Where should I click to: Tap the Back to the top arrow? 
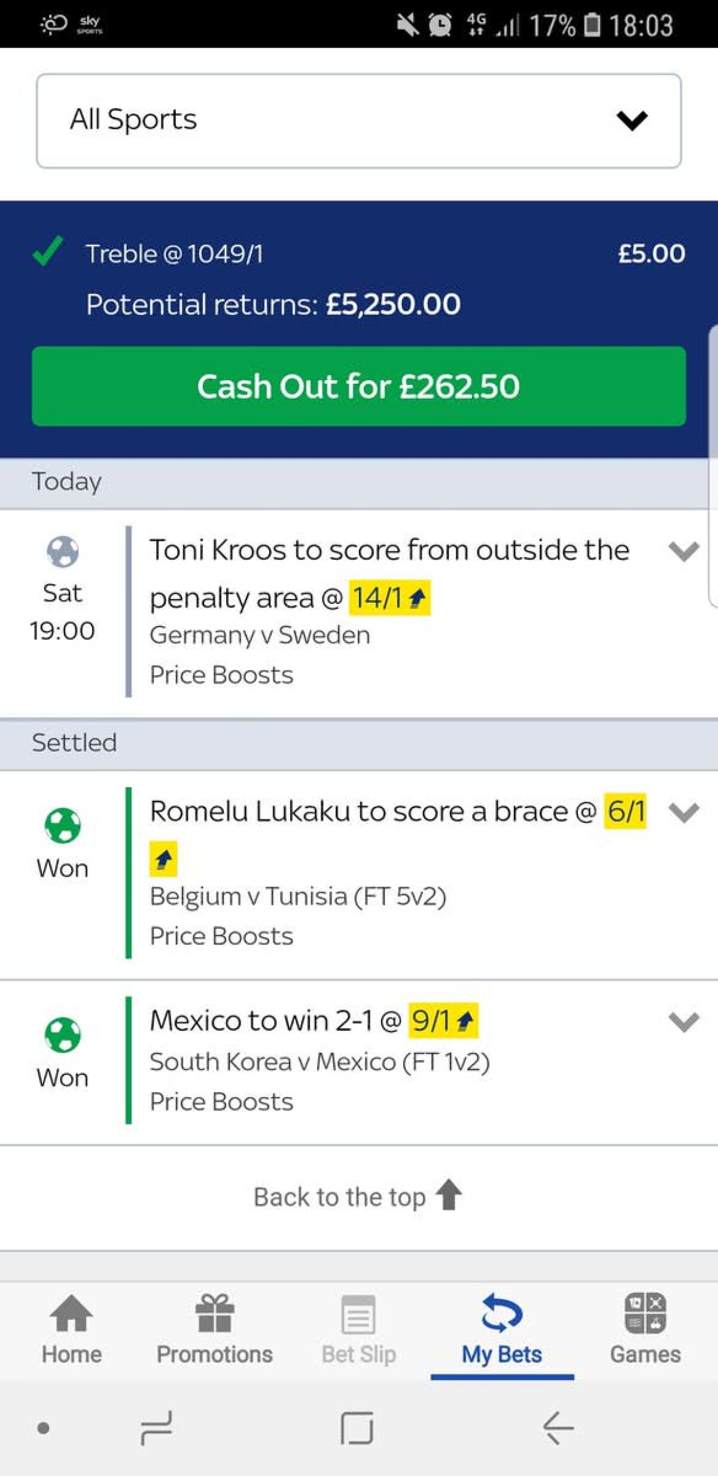(x=449, y=1194)
